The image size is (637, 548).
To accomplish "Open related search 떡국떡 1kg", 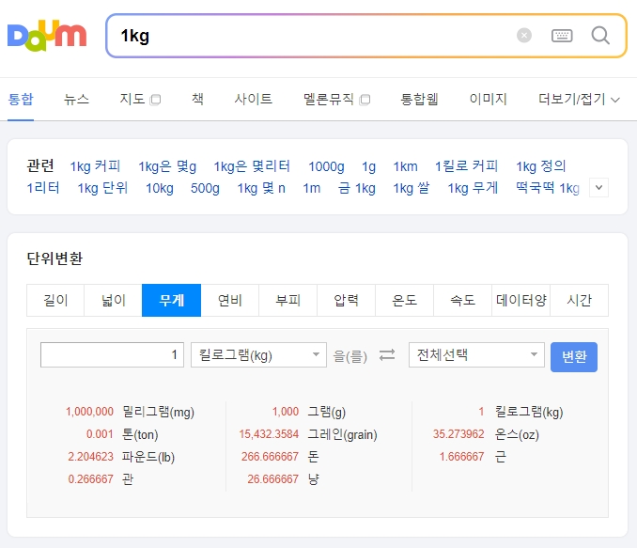I will point(548,188).
